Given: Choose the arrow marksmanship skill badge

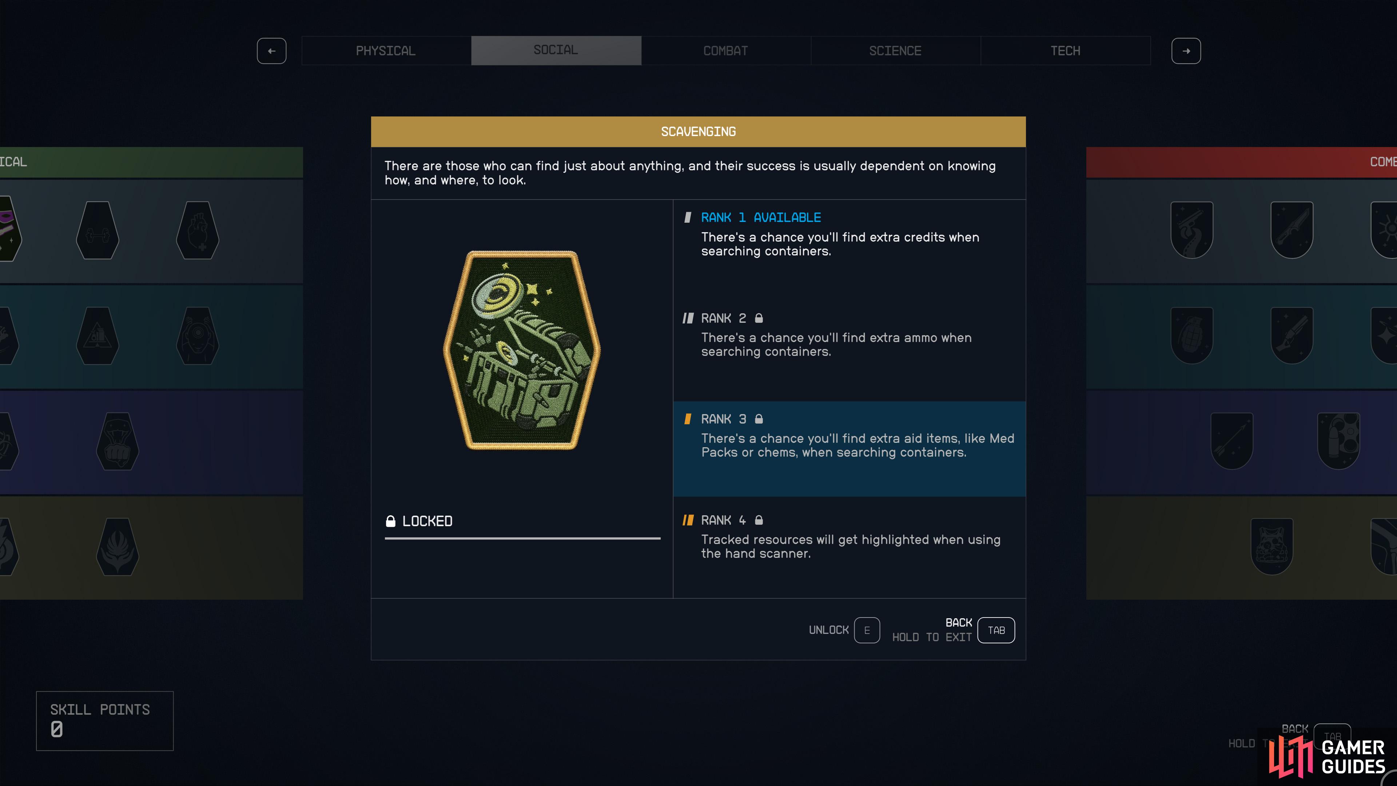Looking at the screenshot, I should pos(1231,441).
